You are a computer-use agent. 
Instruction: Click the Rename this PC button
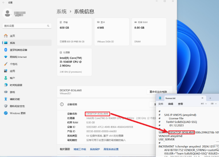158,92
